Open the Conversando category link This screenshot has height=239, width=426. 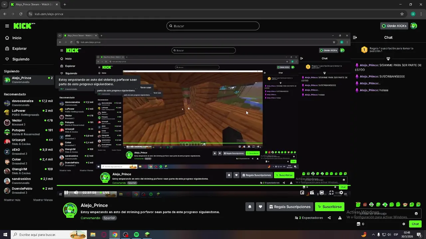pos(90,218)
